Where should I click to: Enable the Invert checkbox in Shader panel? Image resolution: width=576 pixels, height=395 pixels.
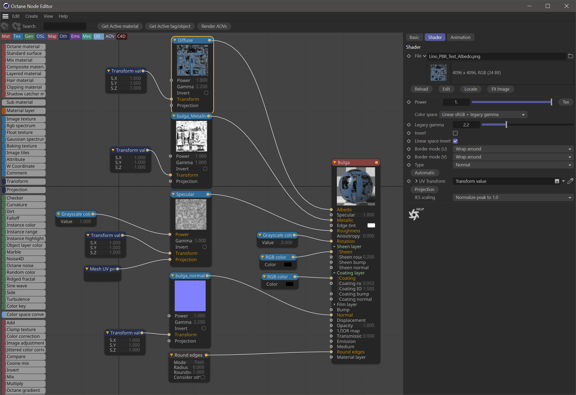tap(455, 133)
